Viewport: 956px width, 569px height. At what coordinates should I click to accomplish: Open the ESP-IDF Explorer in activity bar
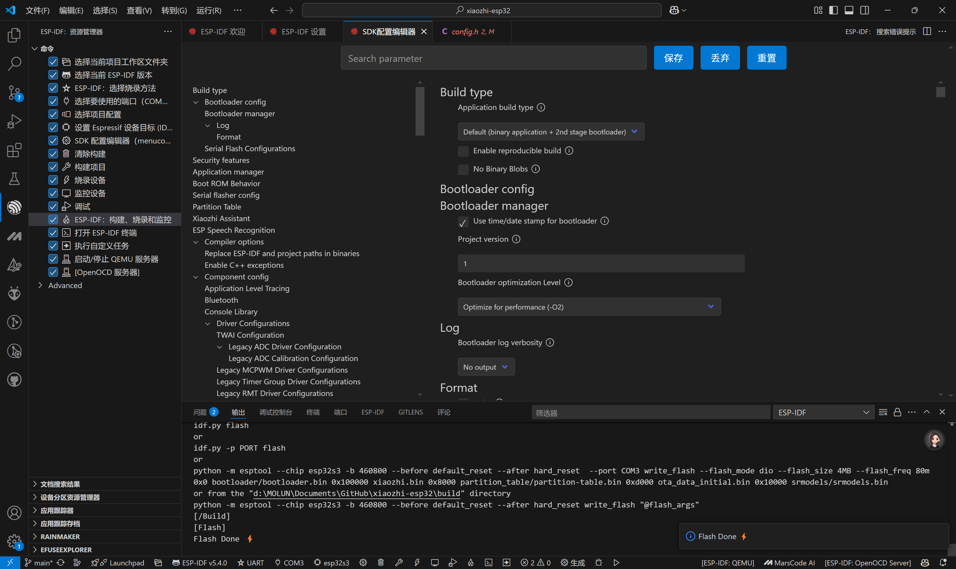(14, 207)
